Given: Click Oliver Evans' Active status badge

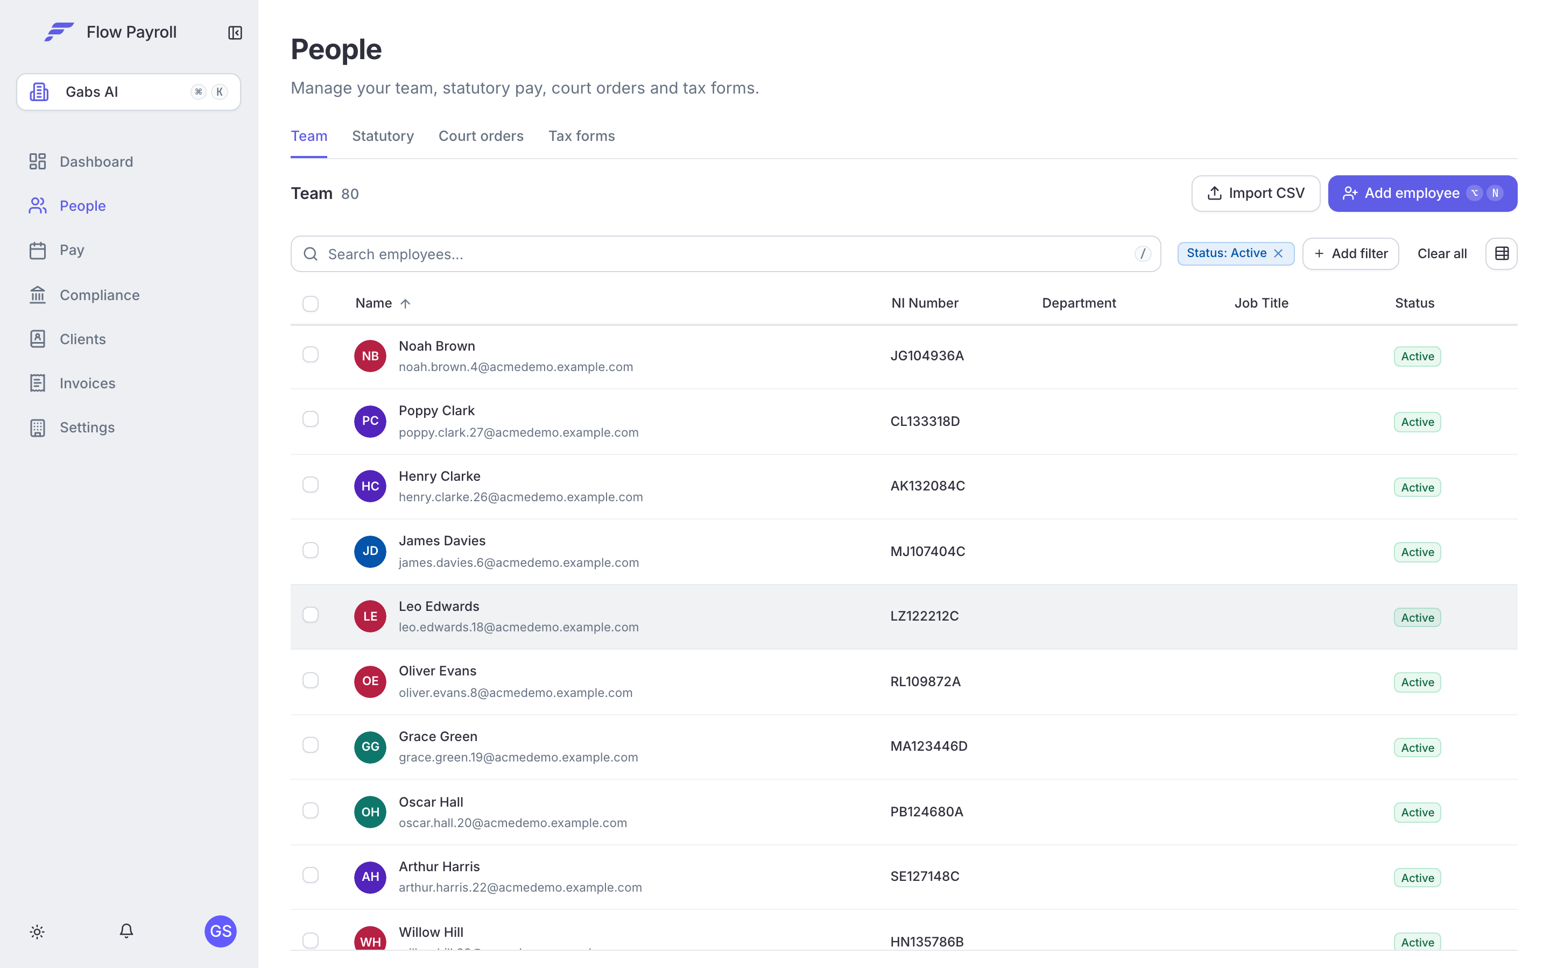Looking at the screenshot, I should (x=1417, y=682).
